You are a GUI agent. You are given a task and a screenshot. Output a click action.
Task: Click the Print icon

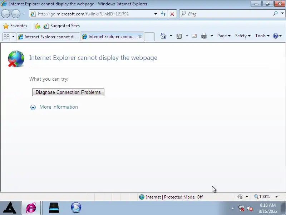(x=204, y=36)
